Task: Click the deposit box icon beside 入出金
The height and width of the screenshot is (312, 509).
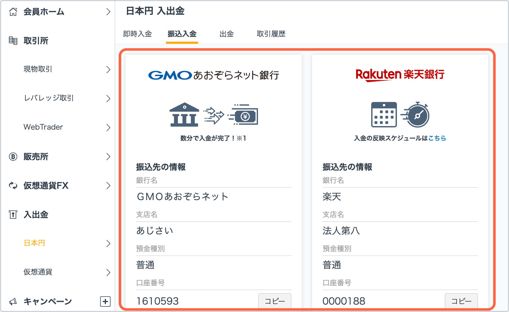Action: pyautogui.click(x=13, y=215)
